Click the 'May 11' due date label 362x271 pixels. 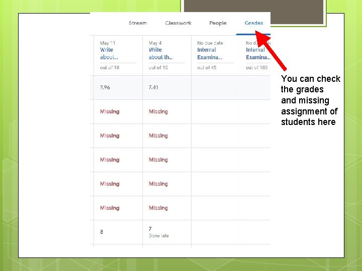coord(108,43)
